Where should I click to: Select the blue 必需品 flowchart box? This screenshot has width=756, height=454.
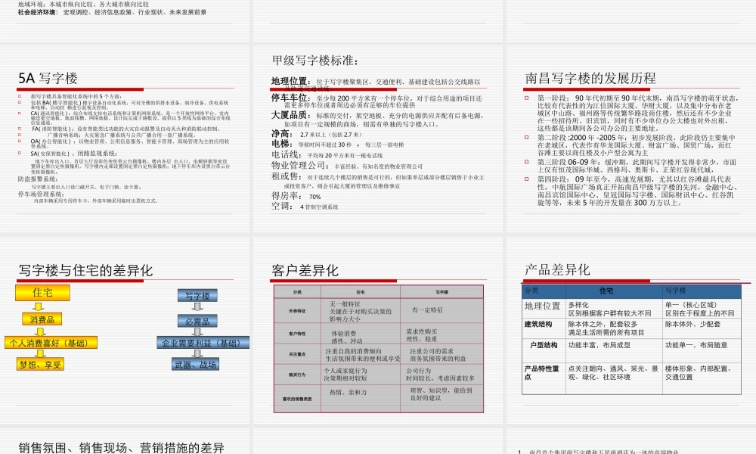(x=197, y=321)
